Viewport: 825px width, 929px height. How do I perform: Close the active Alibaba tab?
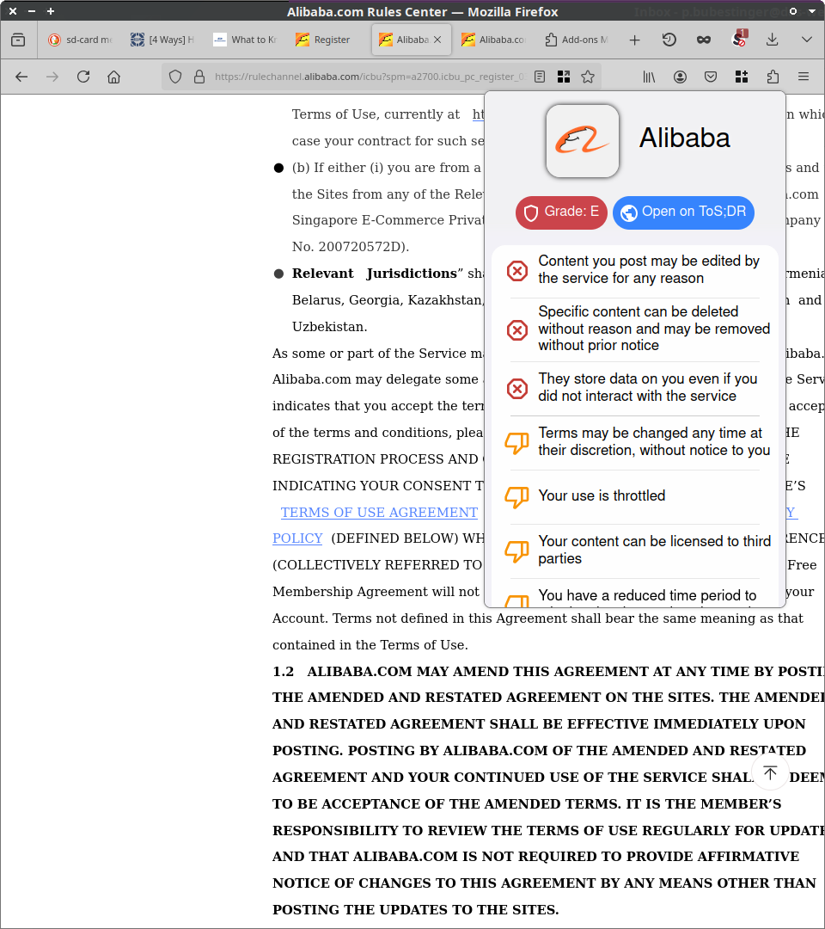[x=437, y=40]
